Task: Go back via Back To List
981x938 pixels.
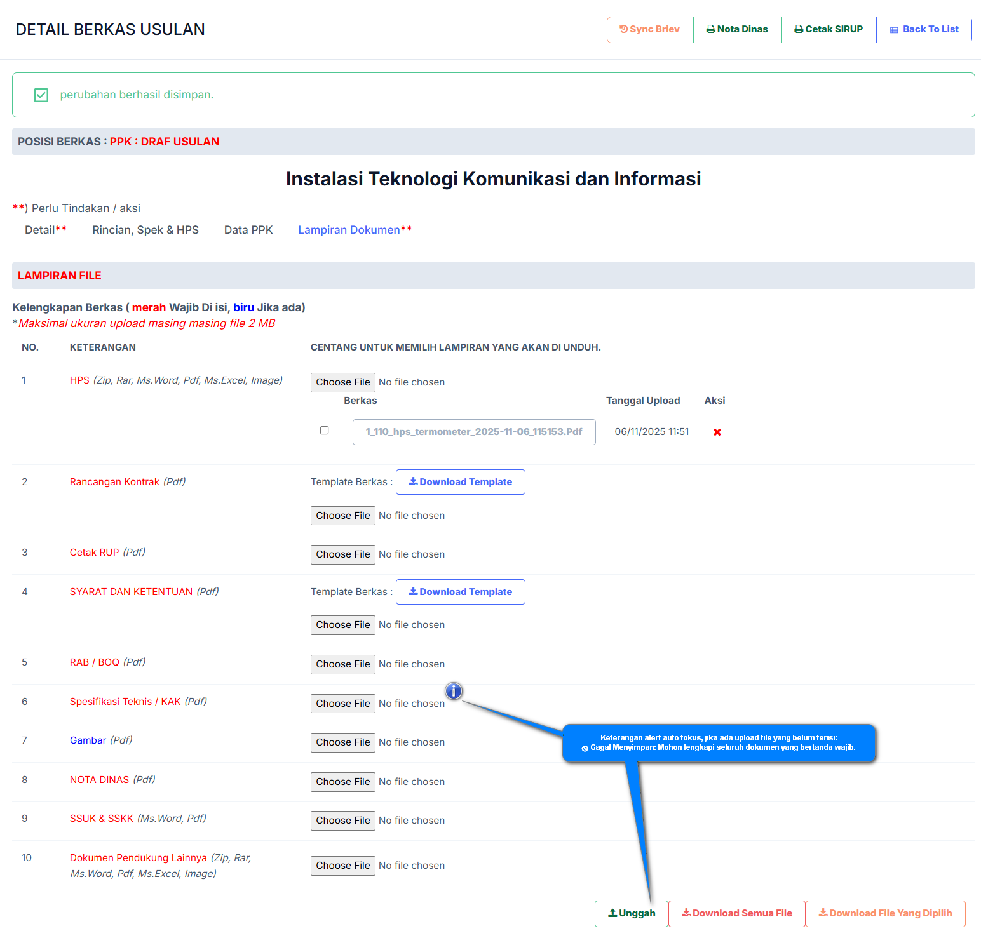Action: pyautogui.click(x=924, y=29)
